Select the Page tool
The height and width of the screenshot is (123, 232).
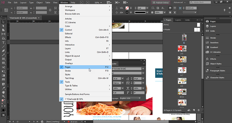coord(3,30)
